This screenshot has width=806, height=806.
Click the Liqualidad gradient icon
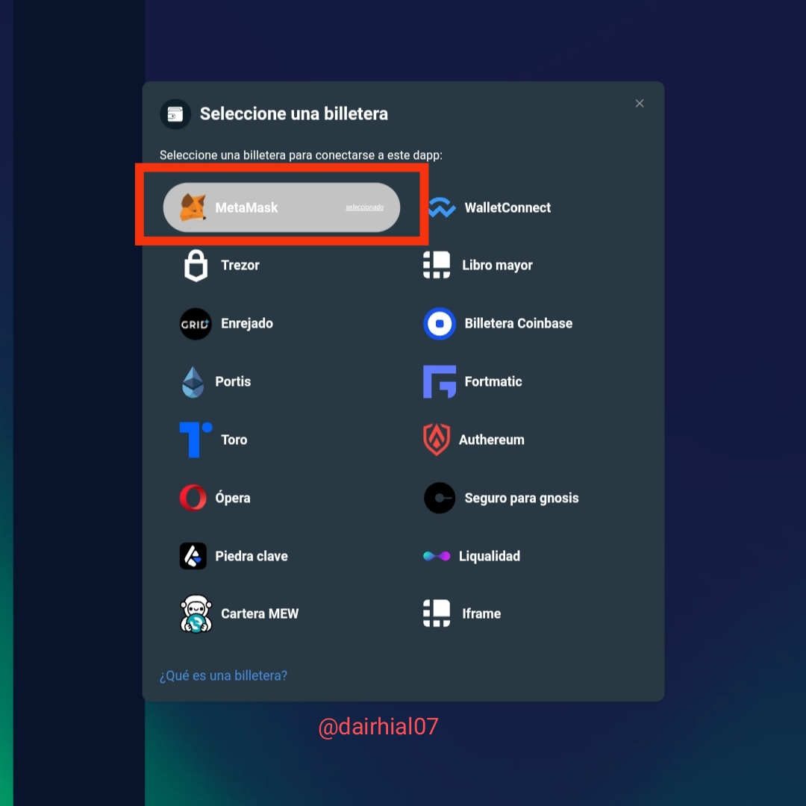437,556
